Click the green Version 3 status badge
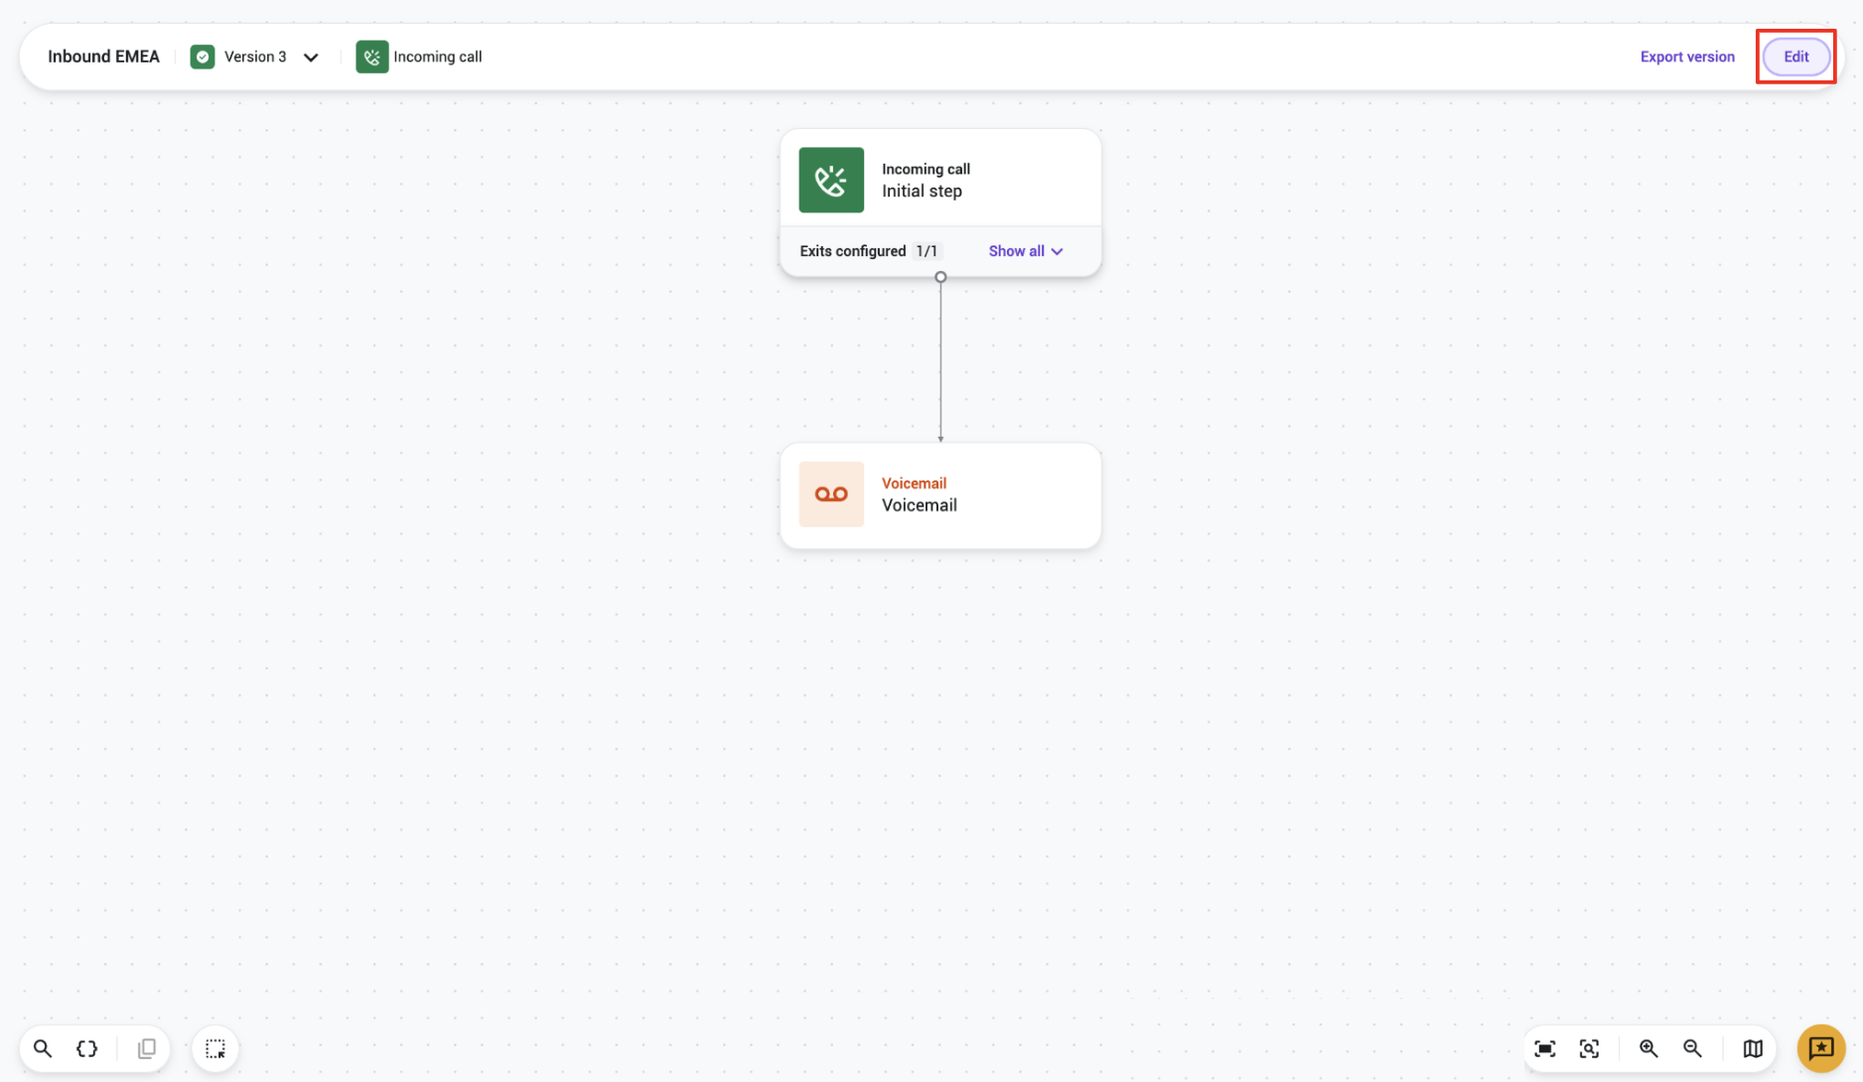Viewport: 1863px width, 1082px height. pyautogui.click(x=203, y=57)
